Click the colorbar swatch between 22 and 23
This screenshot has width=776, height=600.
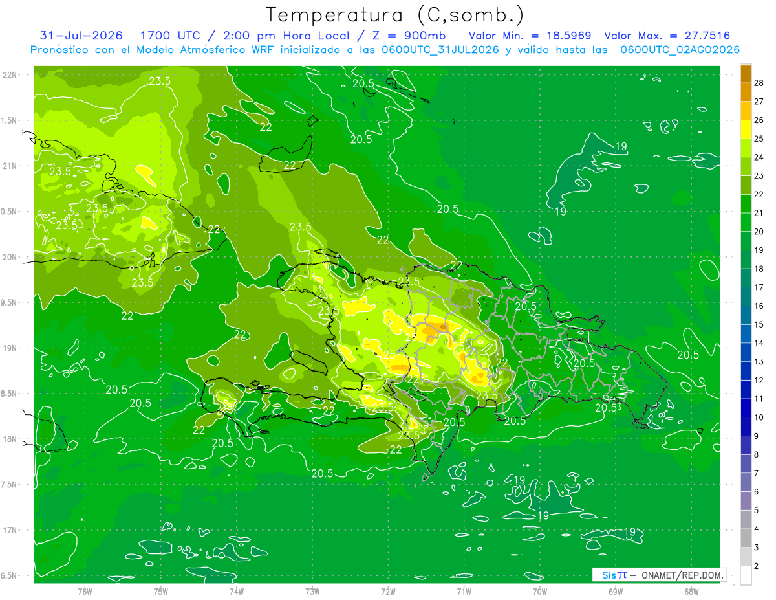click(746, 185)
